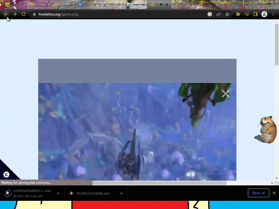This screenshot has width=279, height=209.
Task: Click the vertical scrollbar thumb
Action: [277, 45]
